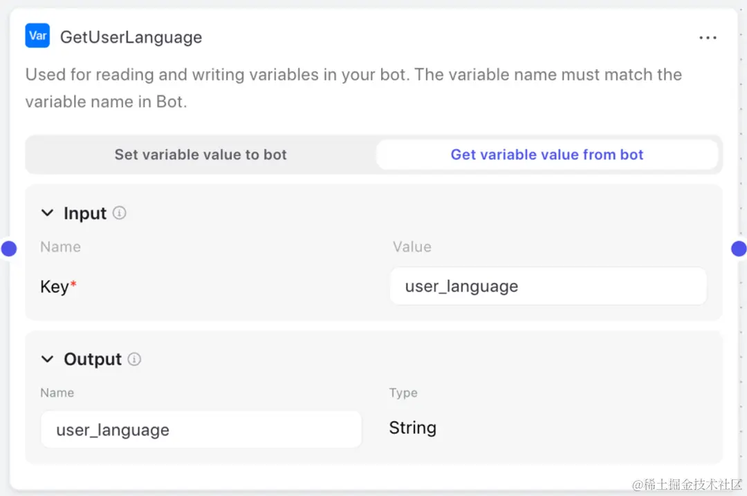747x496 pixels.
Task: Click the Output name field user_language
Action: coord(201,430)
